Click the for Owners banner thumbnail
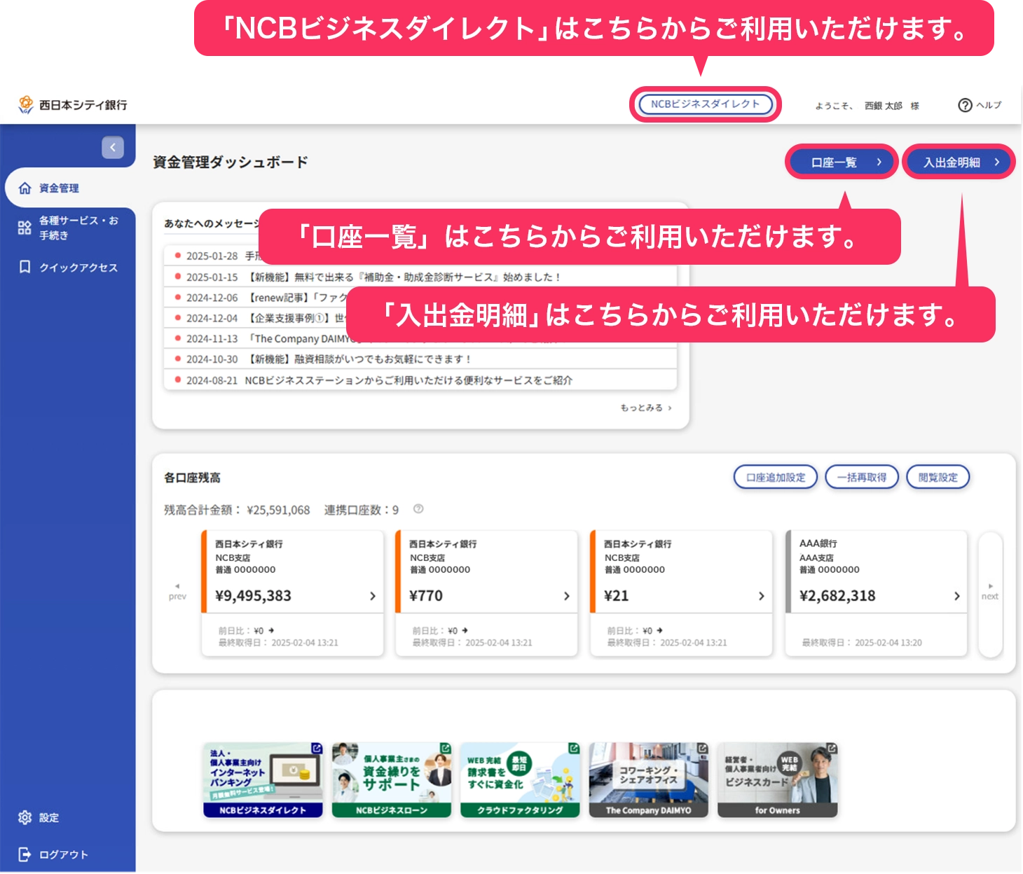Viewport: 1023px width, 874px height. tap(778, 780)
